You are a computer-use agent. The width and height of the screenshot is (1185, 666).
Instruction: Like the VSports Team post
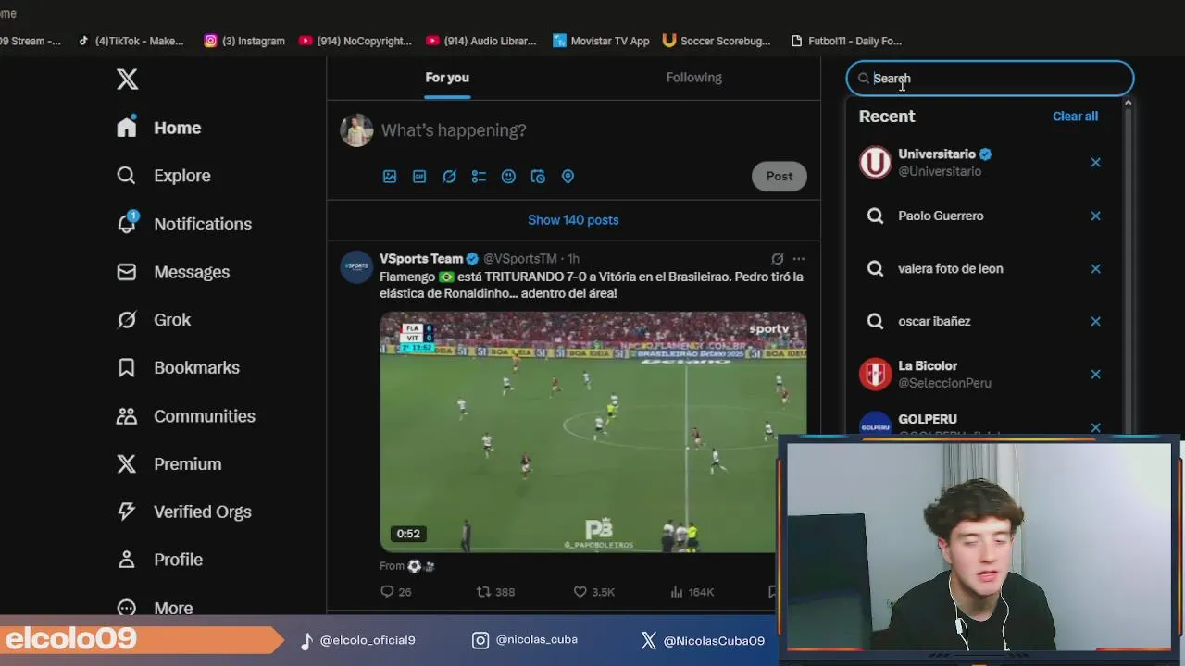[x=593, y=592]
